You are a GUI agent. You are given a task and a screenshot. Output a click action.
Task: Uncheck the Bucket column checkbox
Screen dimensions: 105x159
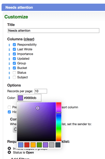point(14,68)
